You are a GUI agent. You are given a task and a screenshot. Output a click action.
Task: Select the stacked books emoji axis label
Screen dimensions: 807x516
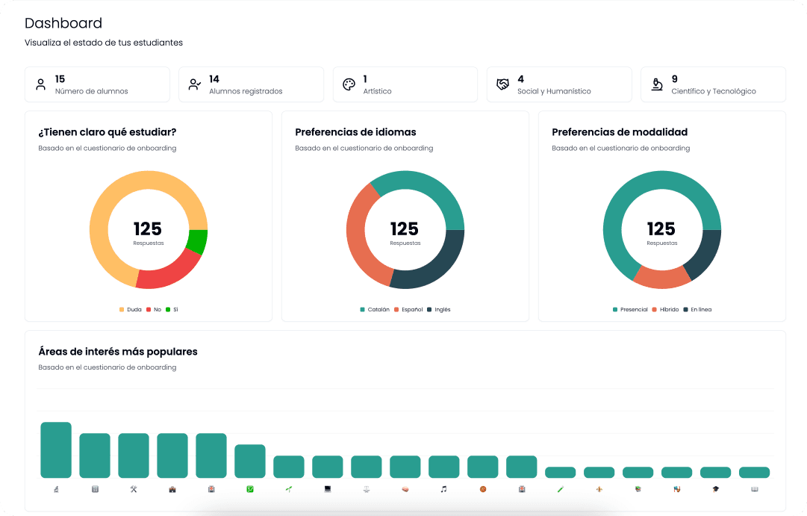coord(638,489)
